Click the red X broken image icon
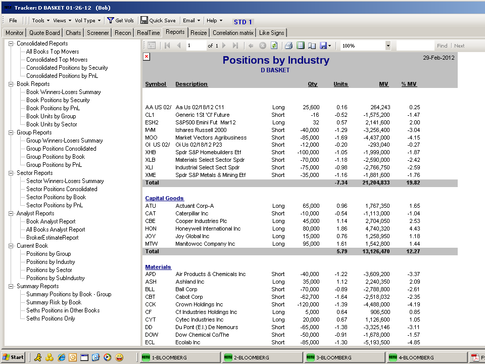This screenshot has height=364, width=485. point(147,57)
